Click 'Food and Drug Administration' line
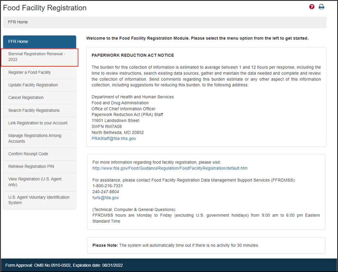Image resolution: width=338 pixels, height=272 pixels. pyautogui.click(x=120, y=103)
